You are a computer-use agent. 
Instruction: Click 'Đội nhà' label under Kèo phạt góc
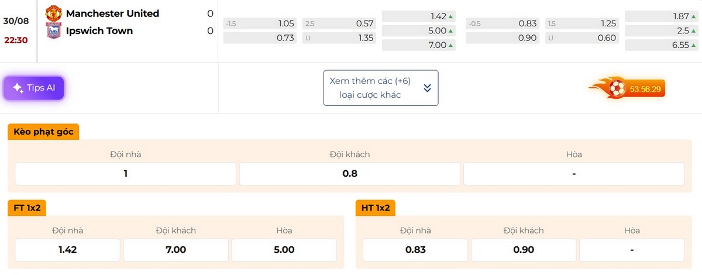coord(126,154)
